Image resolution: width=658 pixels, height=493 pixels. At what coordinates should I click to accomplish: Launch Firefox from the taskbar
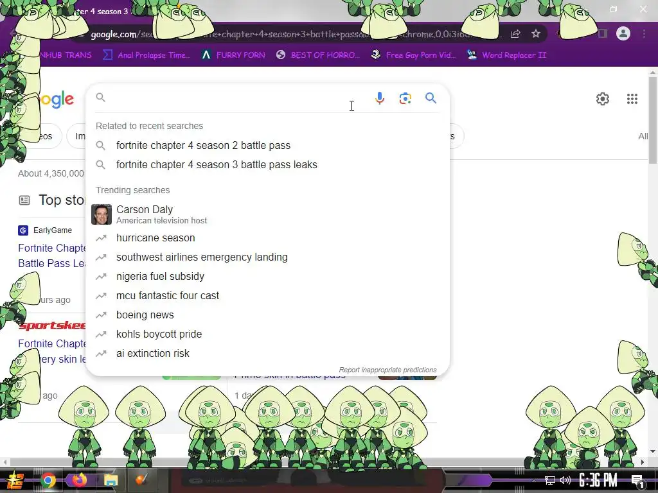(x=79, y=480)
